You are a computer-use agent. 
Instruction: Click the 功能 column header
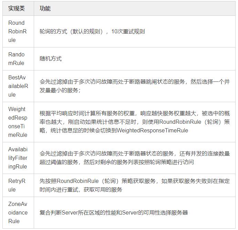45,8
